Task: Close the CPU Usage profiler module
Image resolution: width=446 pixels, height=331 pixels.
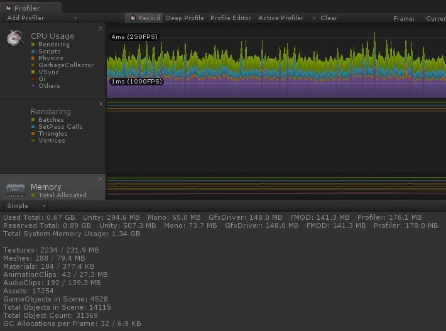Action: (101, 28)
